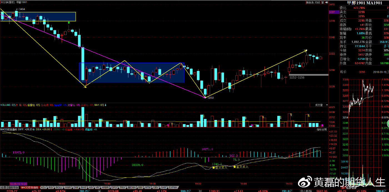Click the first 金叉买入 star signal

point(220,167)
